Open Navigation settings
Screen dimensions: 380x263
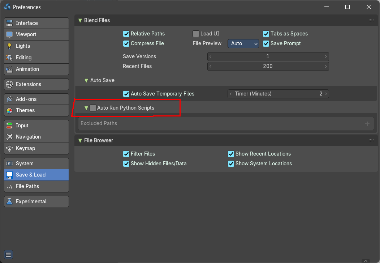click(36, 137)
